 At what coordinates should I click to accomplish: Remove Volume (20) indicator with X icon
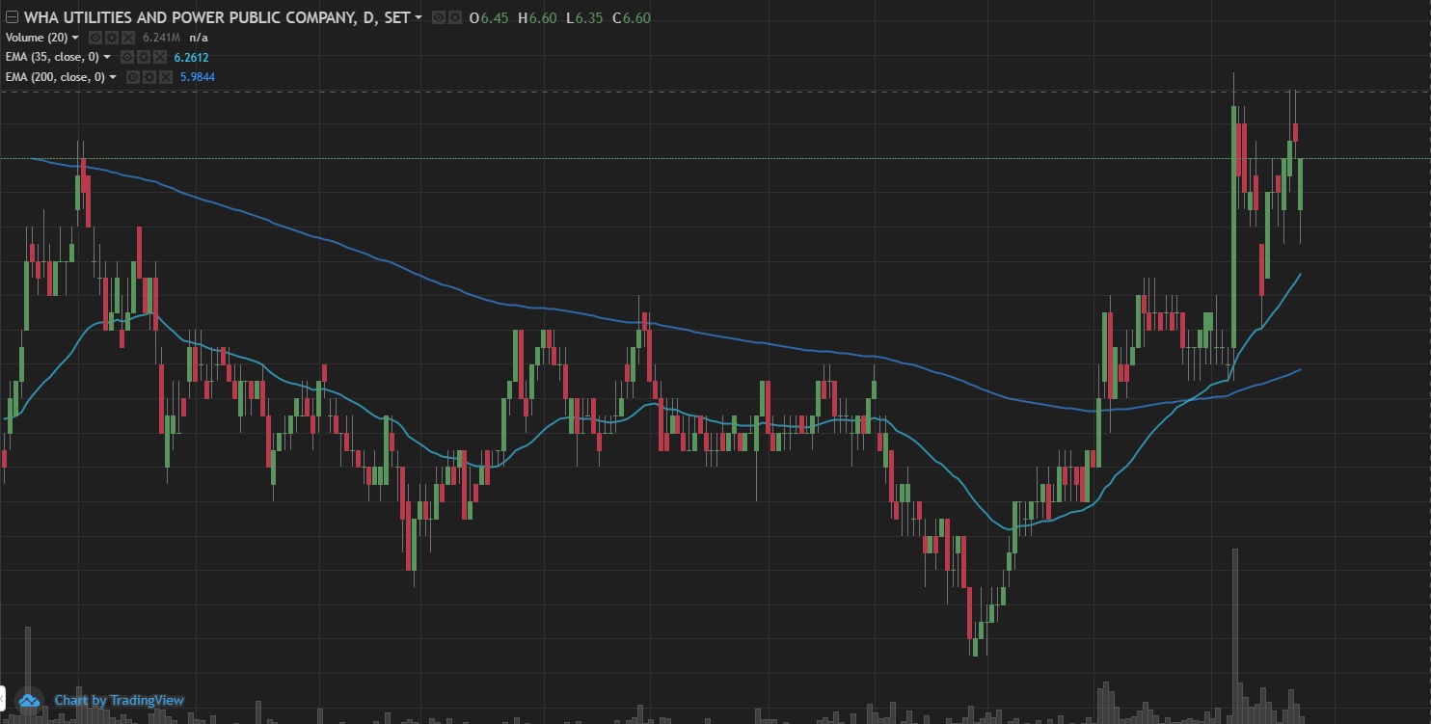pos(128,38)
